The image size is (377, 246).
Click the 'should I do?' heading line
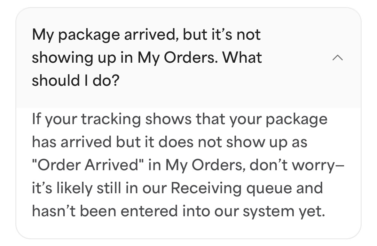[76, 81]
